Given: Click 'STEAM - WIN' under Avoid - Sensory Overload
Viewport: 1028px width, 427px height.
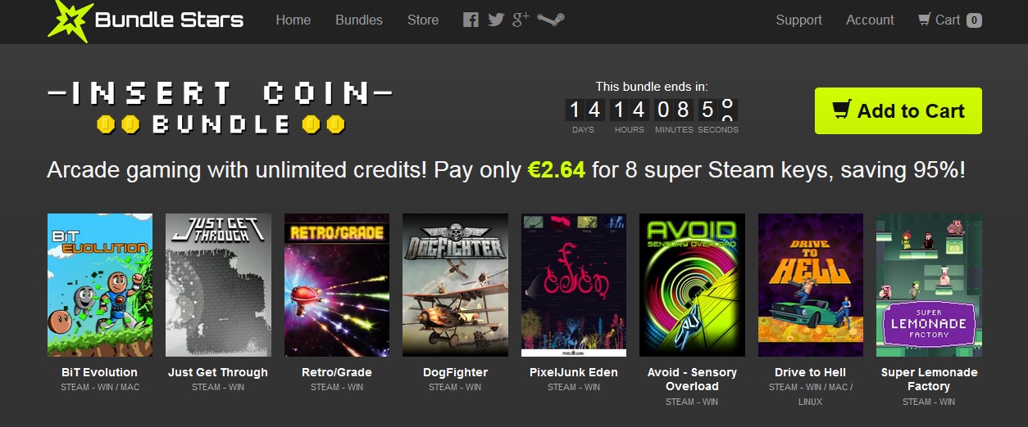Looking at the screenshot, I should (692, 402).
